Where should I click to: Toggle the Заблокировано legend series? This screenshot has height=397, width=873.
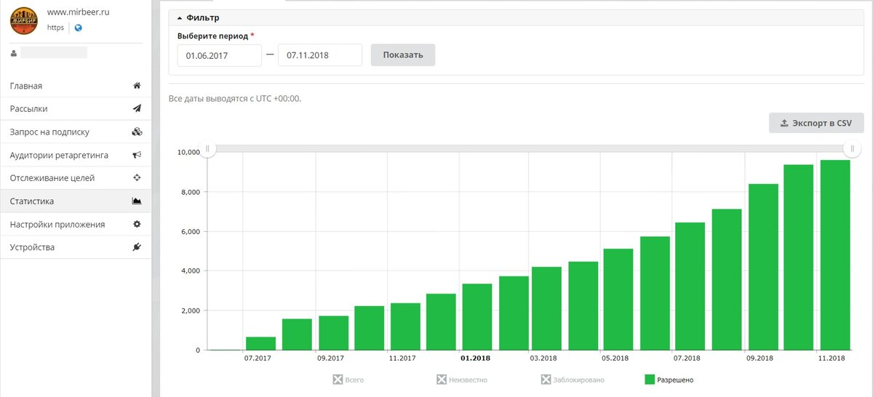click(573, 380)
